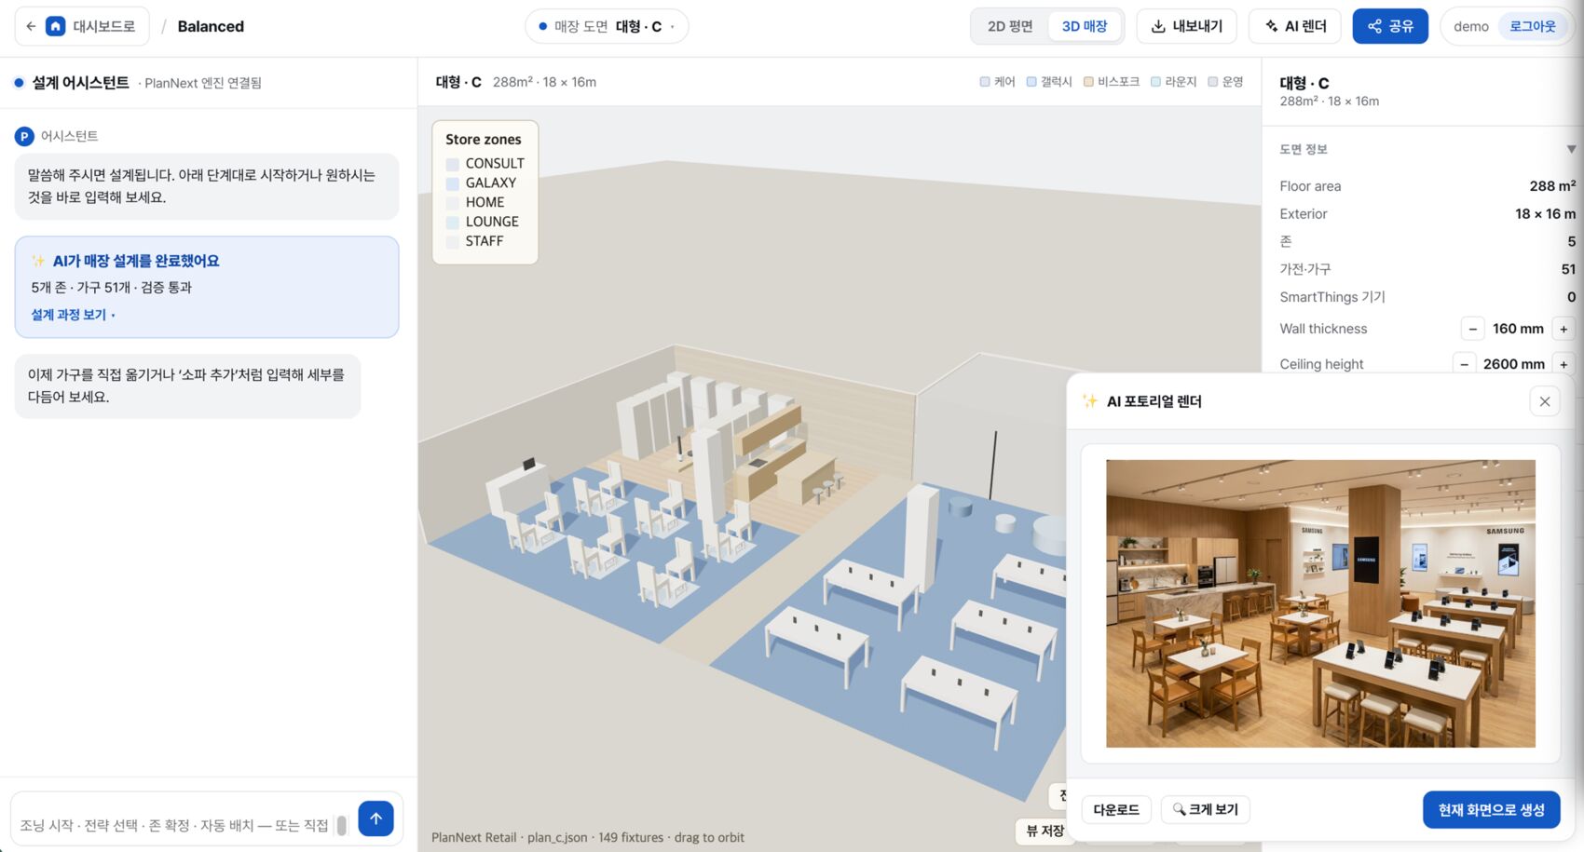Toggle the 케어 zone legend checkbox
Image resolution: width=1584 pixels, height=852 pixels.
[985, 82]
